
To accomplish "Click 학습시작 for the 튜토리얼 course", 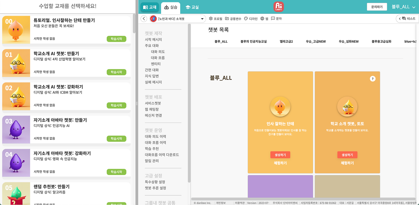I will 116,39.
